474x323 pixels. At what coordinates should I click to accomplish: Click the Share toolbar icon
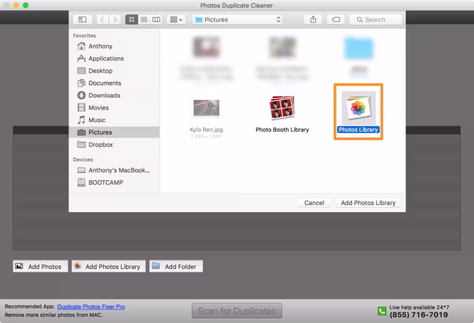[x=313, y=20]
